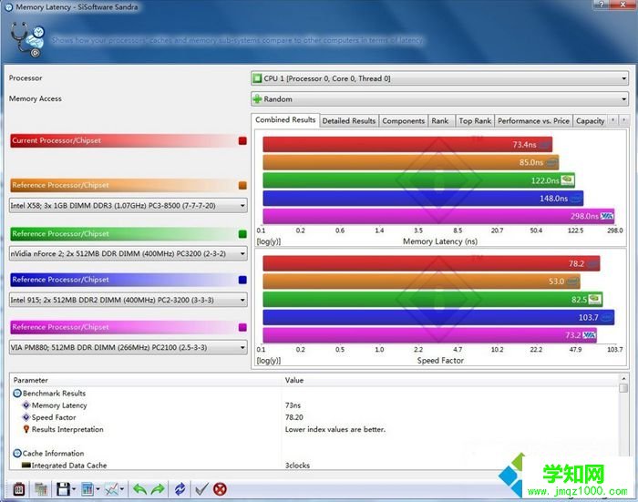The width and height of the screenshot is (638, 502).
Task: Click the magenta 73.2 speed factor bar
Action: tap(429, 335)
